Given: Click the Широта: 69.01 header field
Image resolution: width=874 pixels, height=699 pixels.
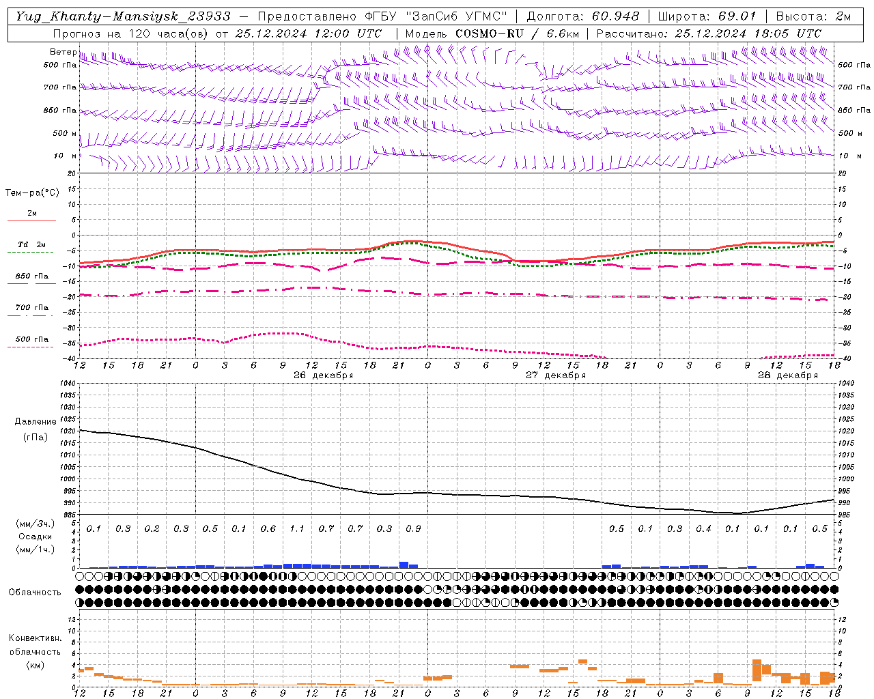Looking at the screenshot, I should 707,16.
